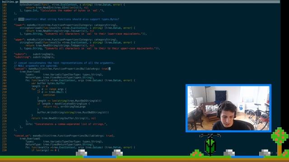Click the highlighted TODO word in the pmattis comment
Viewport: 289px width, 162px height.
21,19
